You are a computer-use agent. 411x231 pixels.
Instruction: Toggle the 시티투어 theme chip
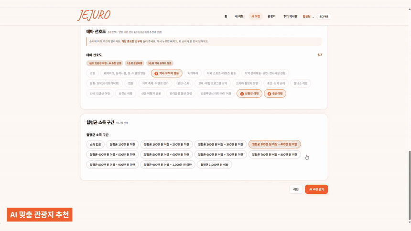pos(193,73)
